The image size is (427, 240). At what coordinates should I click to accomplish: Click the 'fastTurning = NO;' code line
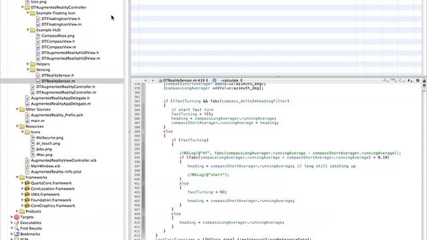tap(207, 192)
